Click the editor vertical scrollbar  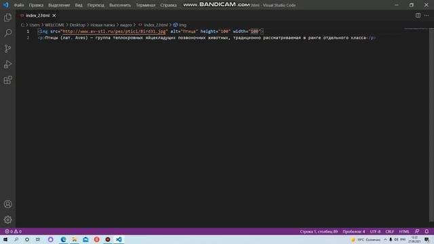[431, 125]
